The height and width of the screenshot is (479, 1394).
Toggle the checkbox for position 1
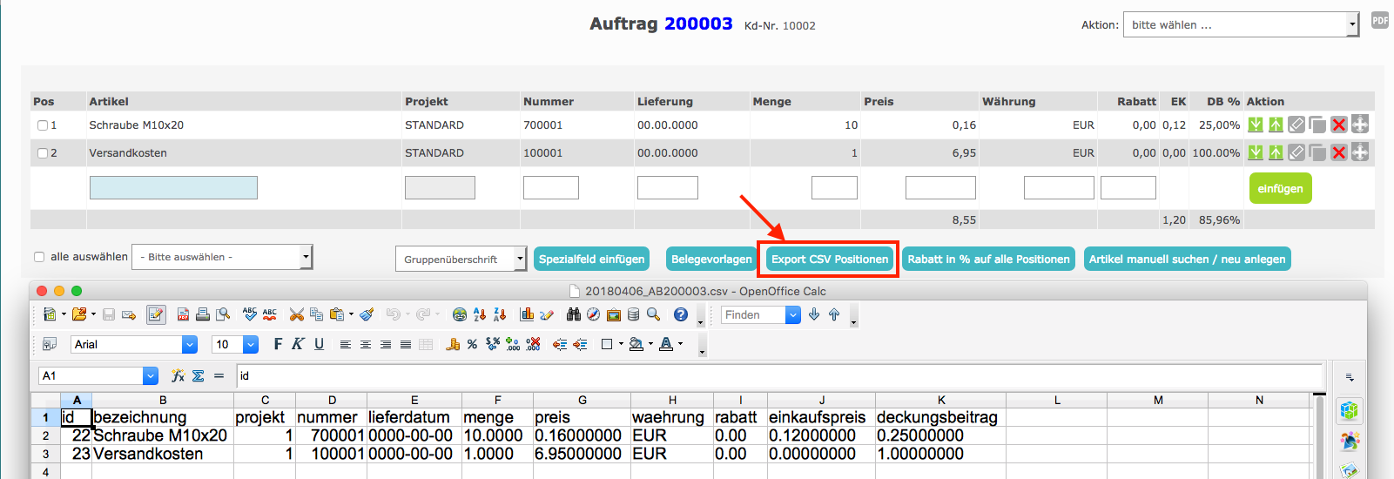[x=43, y=125]
